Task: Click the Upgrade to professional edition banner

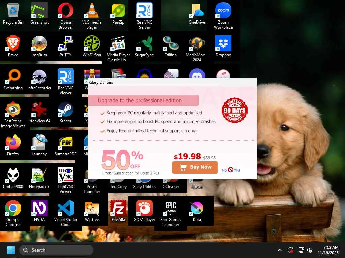Action: click(144, 100)
